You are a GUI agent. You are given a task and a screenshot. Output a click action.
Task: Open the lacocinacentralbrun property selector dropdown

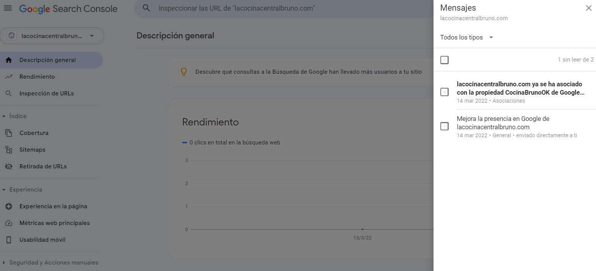[52, 36]
